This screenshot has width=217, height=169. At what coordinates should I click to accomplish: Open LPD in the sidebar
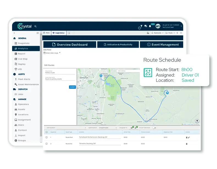[x=18, y=69]
